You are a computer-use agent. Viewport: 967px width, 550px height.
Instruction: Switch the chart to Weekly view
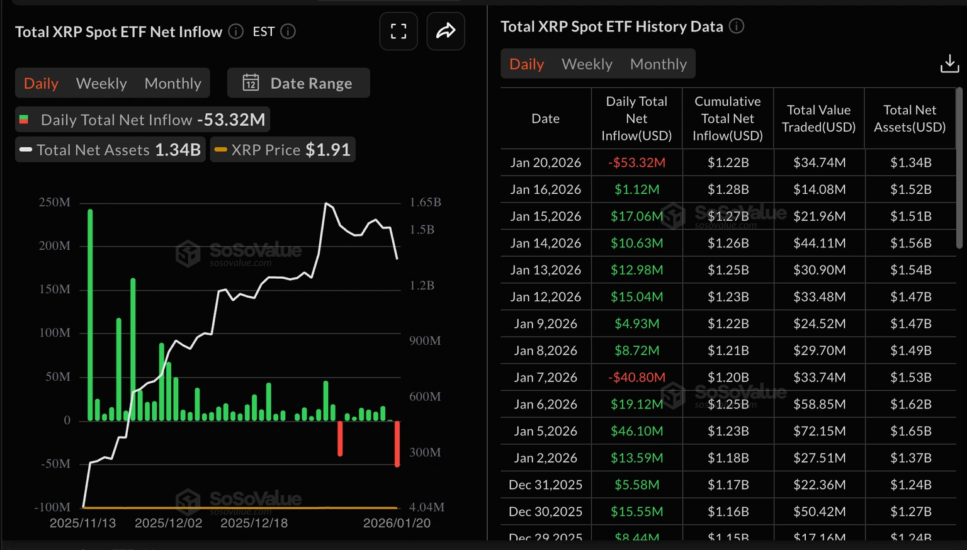pyautogui.click(x=101, y=82)
